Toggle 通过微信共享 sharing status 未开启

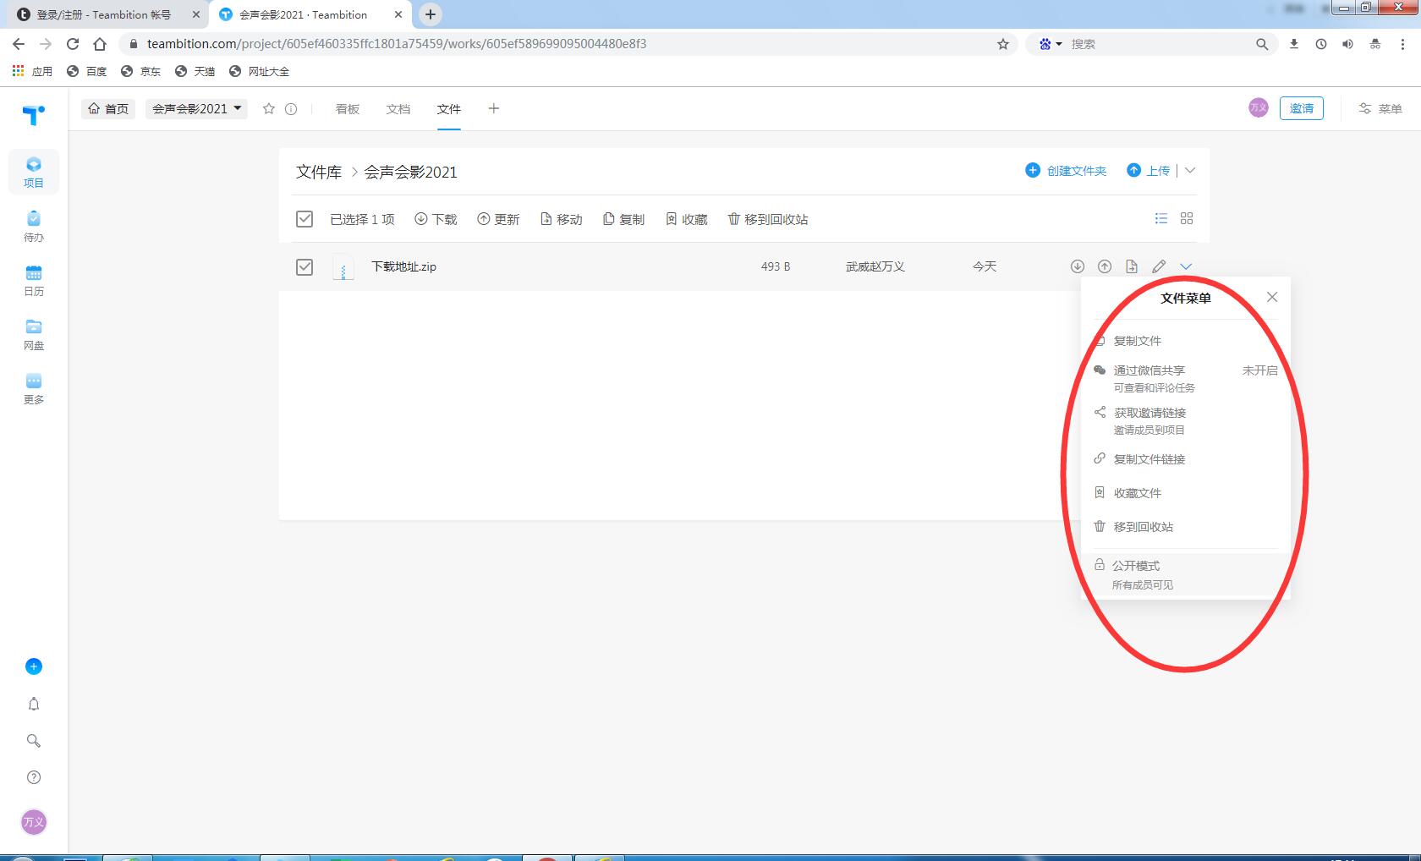click(1259, 370)
